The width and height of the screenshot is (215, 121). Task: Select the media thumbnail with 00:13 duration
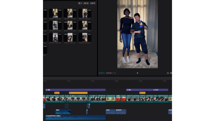[70, 37]
